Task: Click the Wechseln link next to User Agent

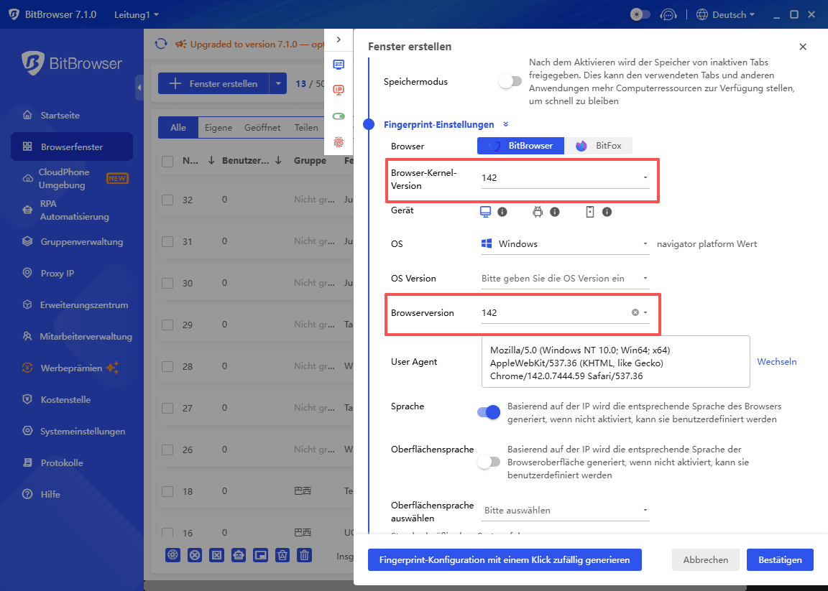Action: pyautogui.click(x=776, y=361)
